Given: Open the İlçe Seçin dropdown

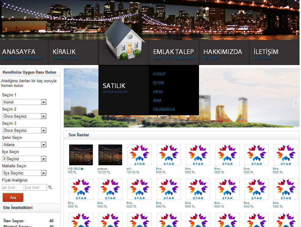Looking at the screenshot, I should tap(24, 159).
